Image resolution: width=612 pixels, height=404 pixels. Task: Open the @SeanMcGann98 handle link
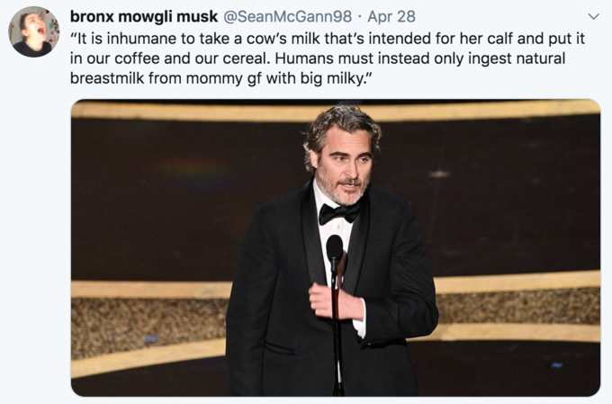[x=287, y=16]
